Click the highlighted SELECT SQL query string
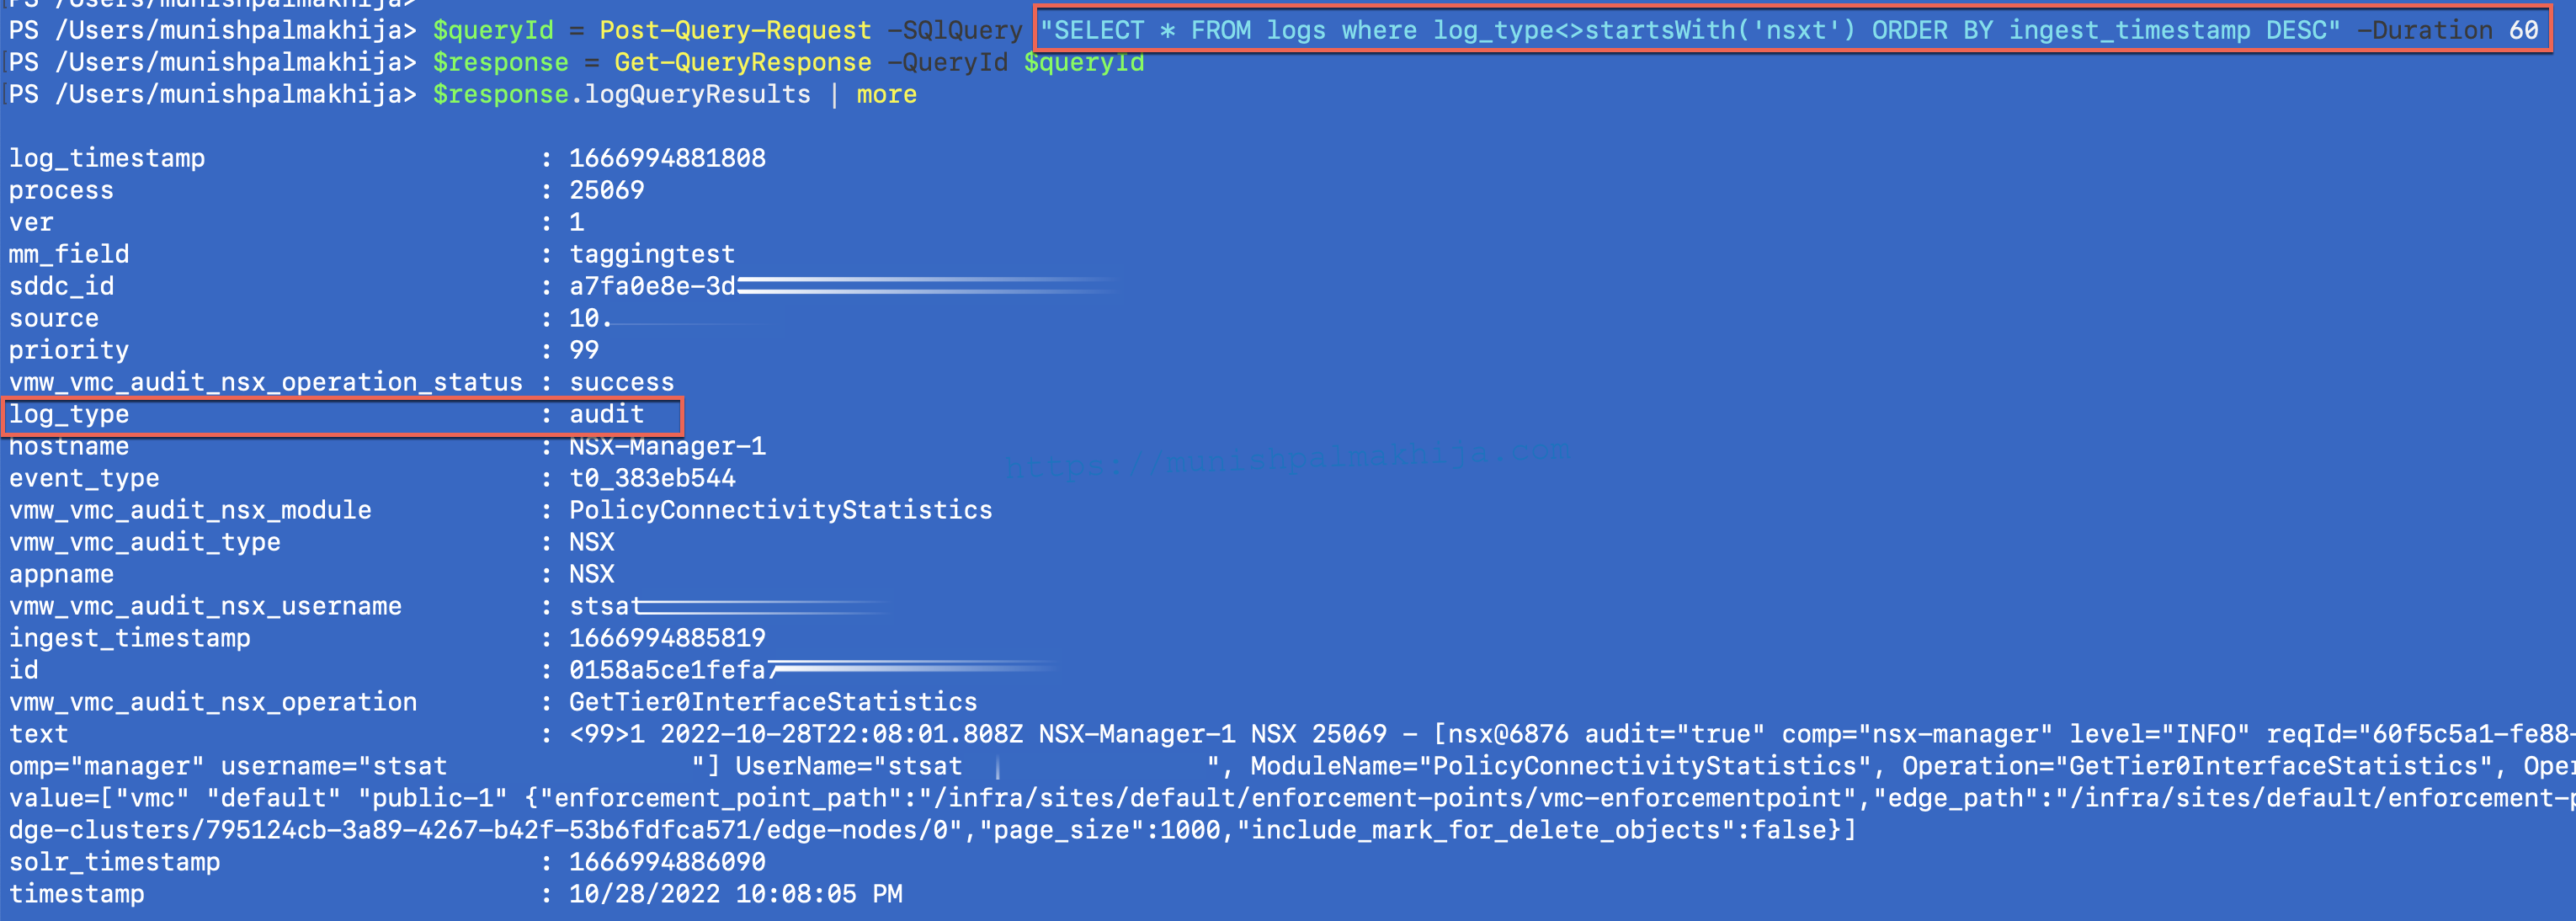This screenshot has height=921, width=2576. 1690,31
